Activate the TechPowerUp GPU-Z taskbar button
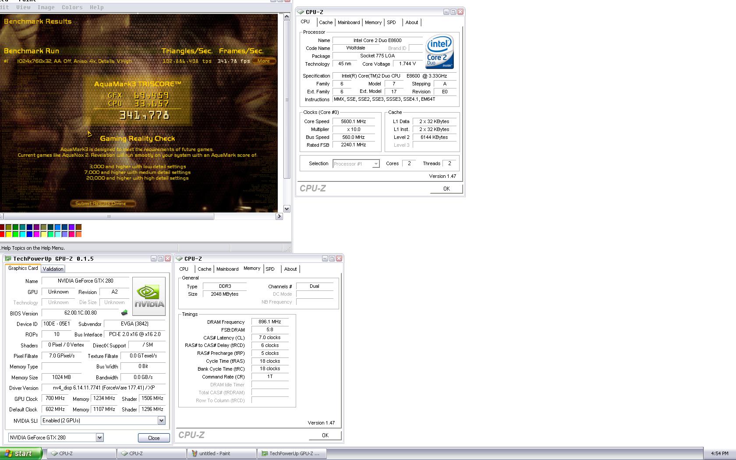Screen dimensions: 736x460 point(292,453)
